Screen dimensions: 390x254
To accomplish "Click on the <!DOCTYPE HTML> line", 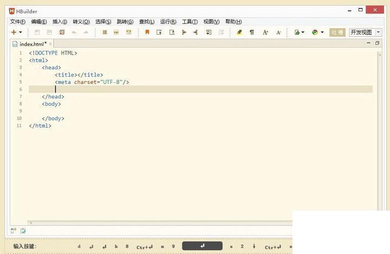I will click(53, 53).
